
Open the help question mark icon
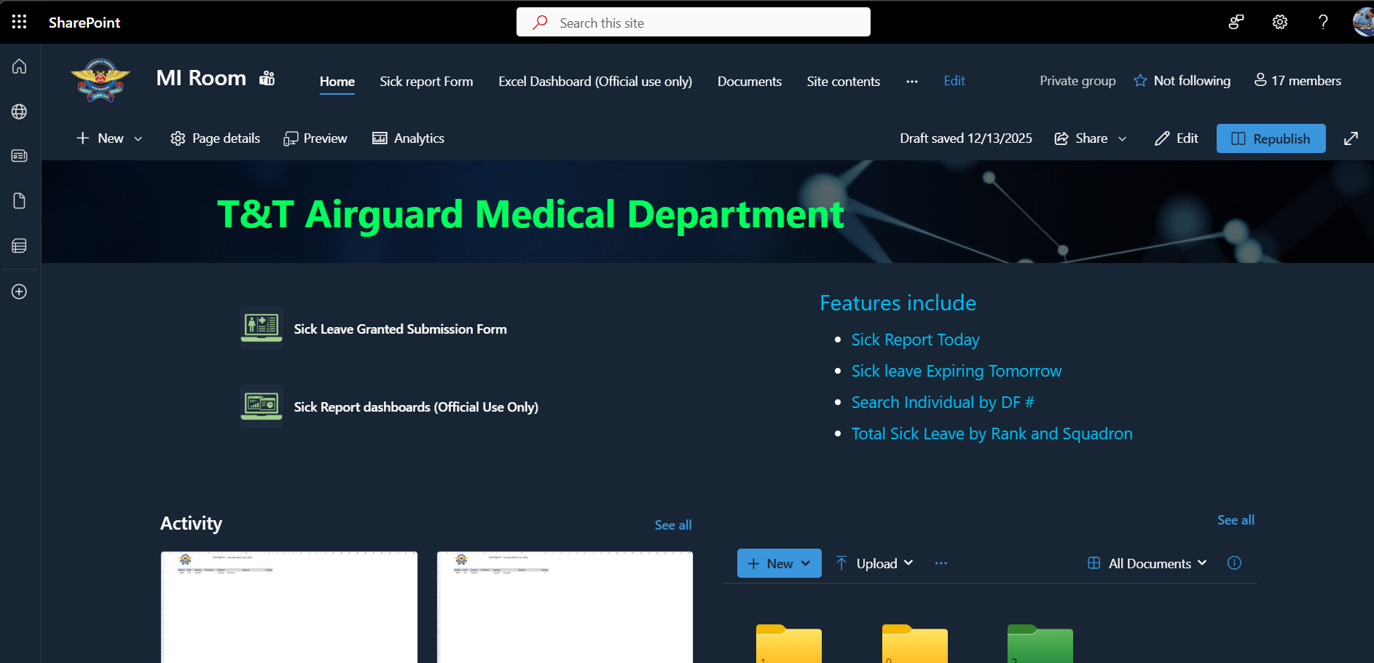coord(1323,22)
